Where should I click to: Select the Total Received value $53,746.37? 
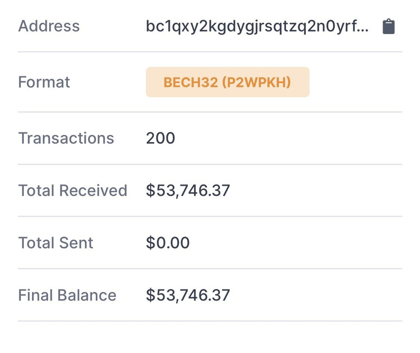[188, 191]
